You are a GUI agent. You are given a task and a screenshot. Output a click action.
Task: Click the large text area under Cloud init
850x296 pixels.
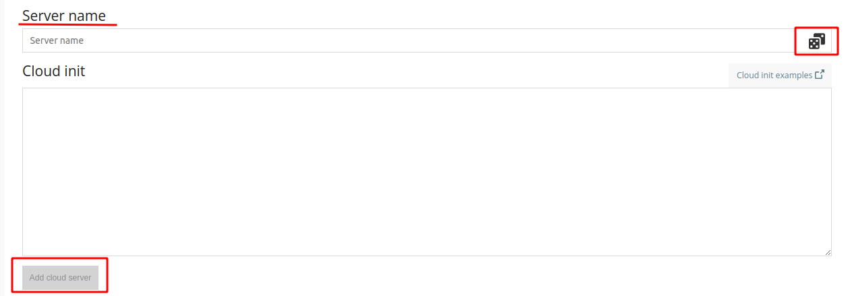point(427,172)
